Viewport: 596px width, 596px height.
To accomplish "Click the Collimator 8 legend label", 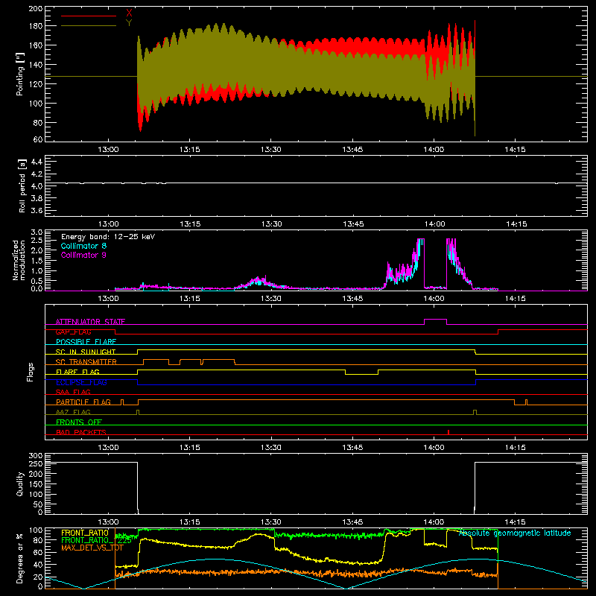I will click(x=83, y=246).
